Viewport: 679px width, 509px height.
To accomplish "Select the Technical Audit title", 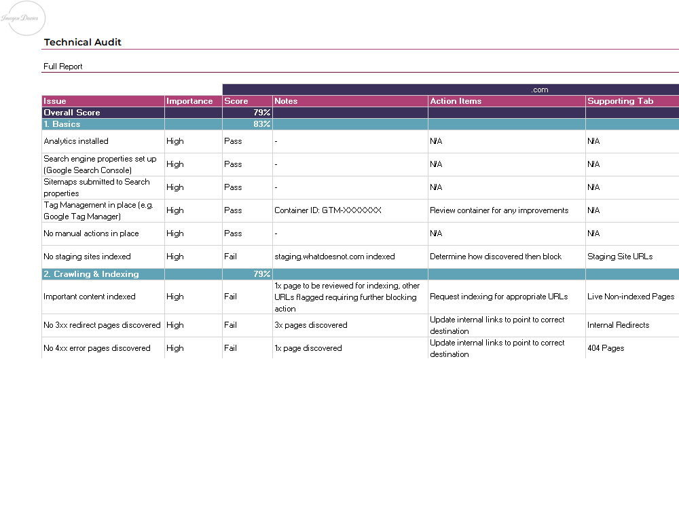I will (82, 42).
